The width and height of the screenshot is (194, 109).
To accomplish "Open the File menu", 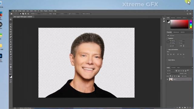I will pos(13,11).
